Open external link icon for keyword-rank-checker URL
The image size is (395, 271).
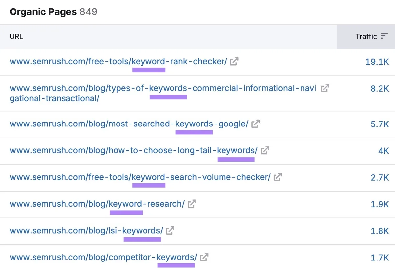click(x=234, y=61)
